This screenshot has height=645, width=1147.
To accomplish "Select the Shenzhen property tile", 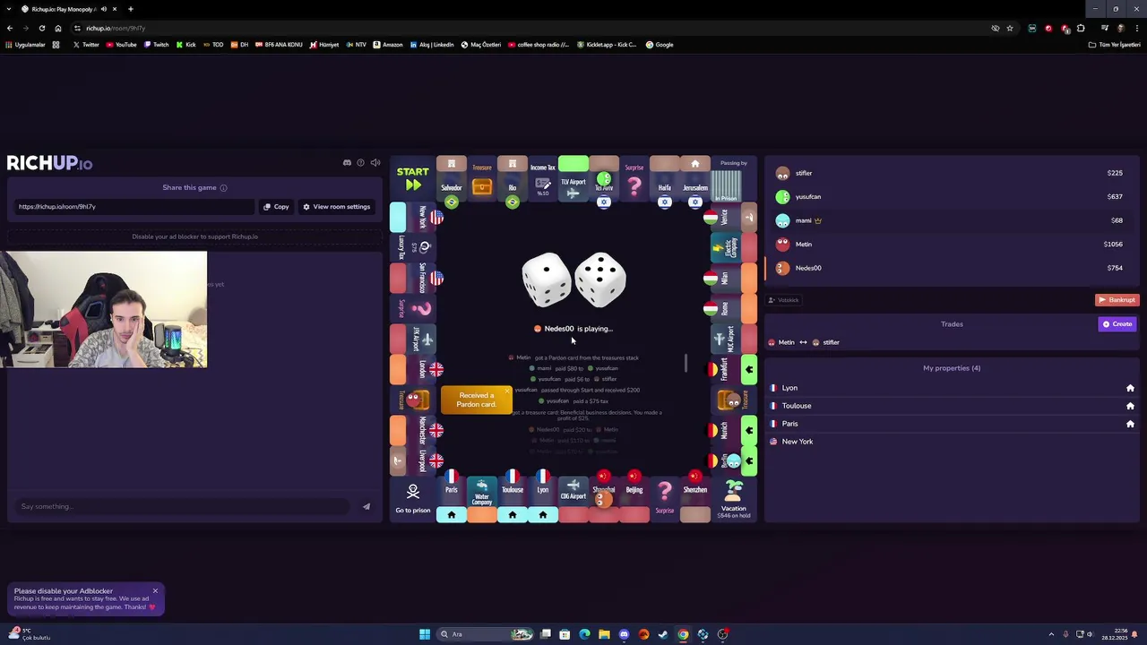I will [x=695, y=498].
